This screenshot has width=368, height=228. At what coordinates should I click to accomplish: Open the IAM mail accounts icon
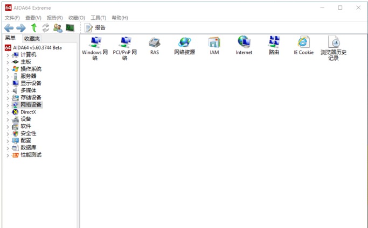click(x=214, y=46)
